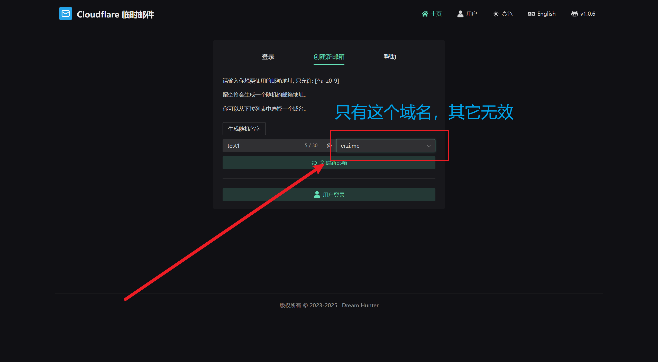The width and height of the screenshot is (658, 362).
Task: Go to 主页 in the navigation
Action: (436, 14)
